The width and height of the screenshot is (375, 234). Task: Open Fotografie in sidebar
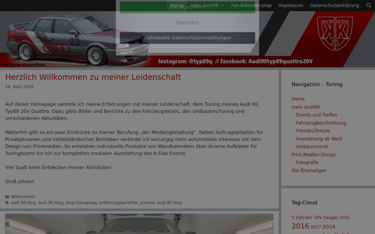coord(307,162)
